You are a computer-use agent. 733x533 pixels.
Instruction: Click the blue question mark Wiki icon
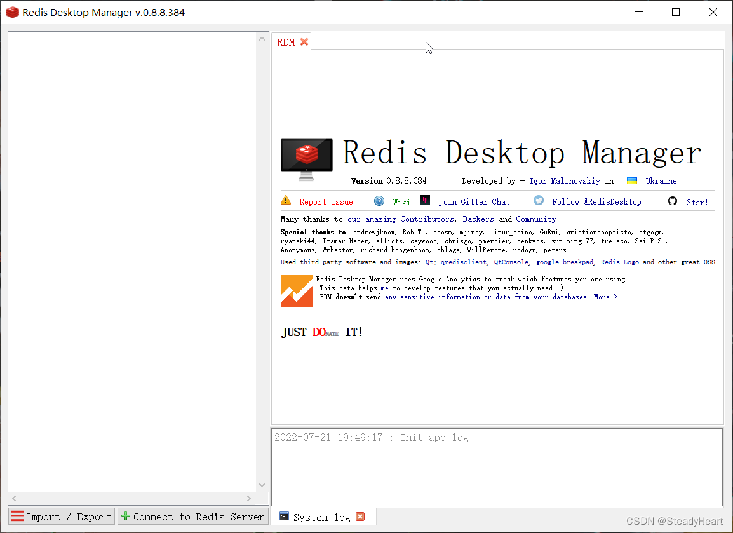[x=379, y=201]
